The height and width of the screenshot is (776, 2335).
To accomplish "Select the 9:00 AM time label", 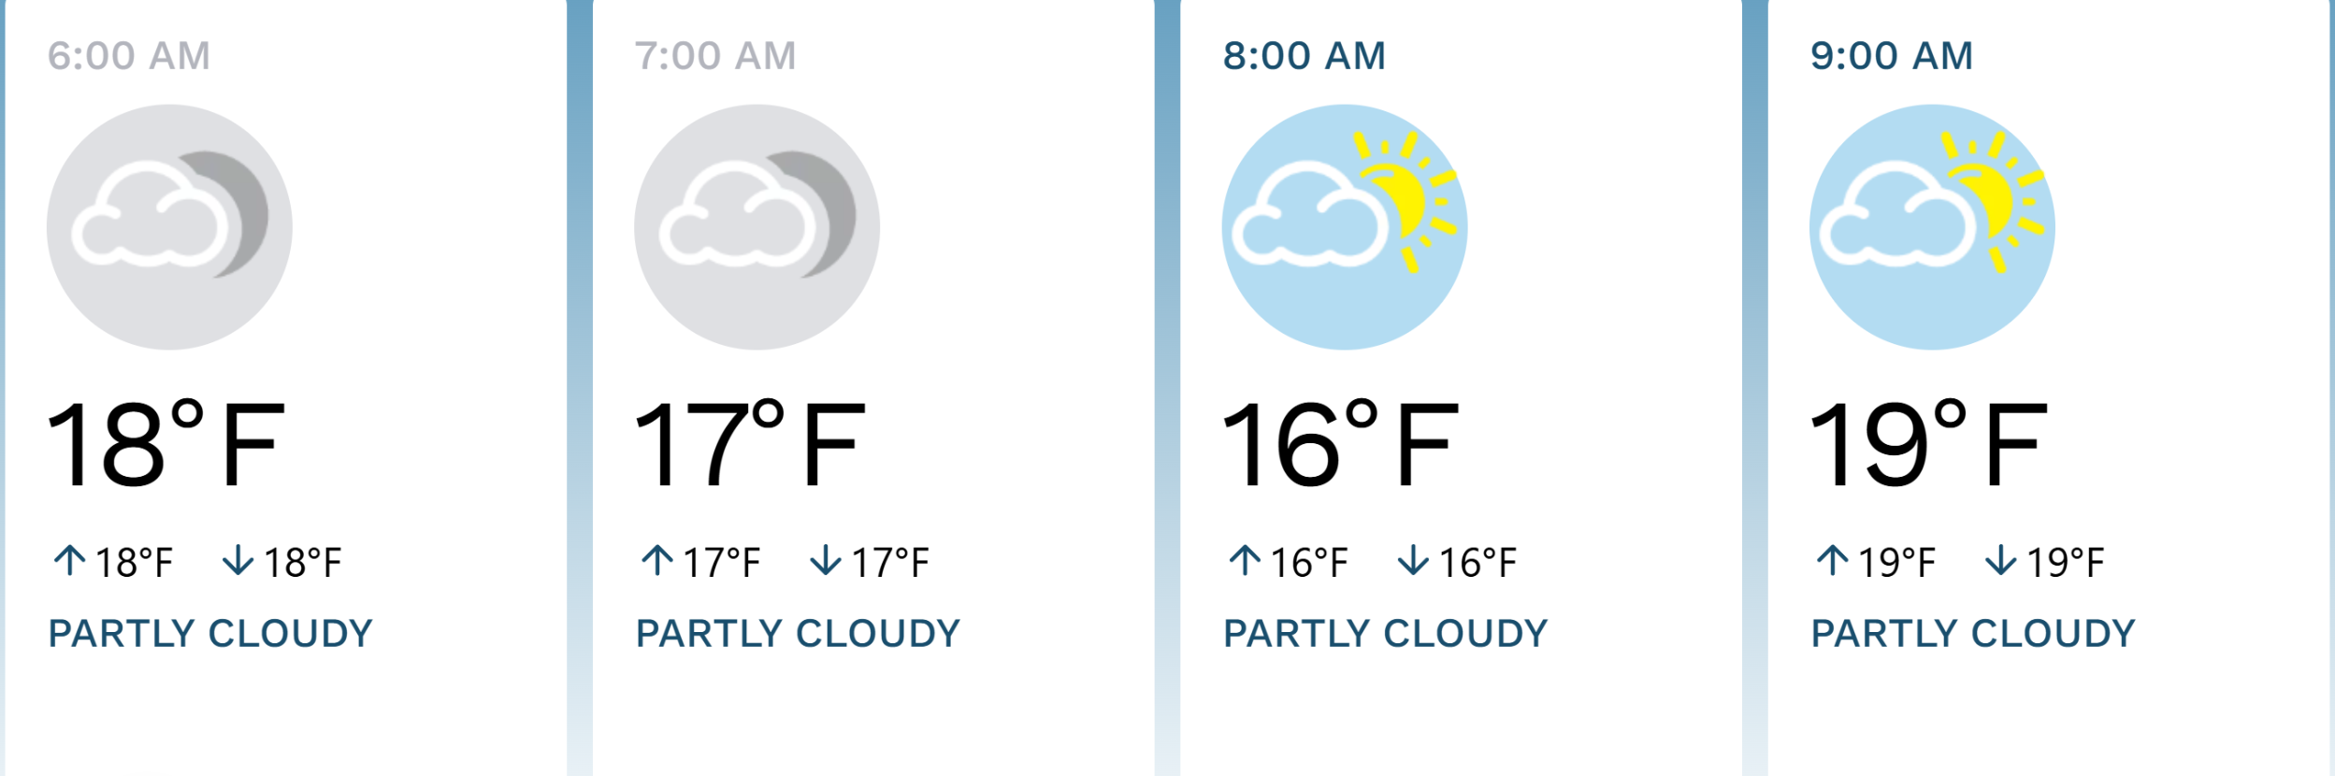I will pyautogui.click(x=1891, y=56).
